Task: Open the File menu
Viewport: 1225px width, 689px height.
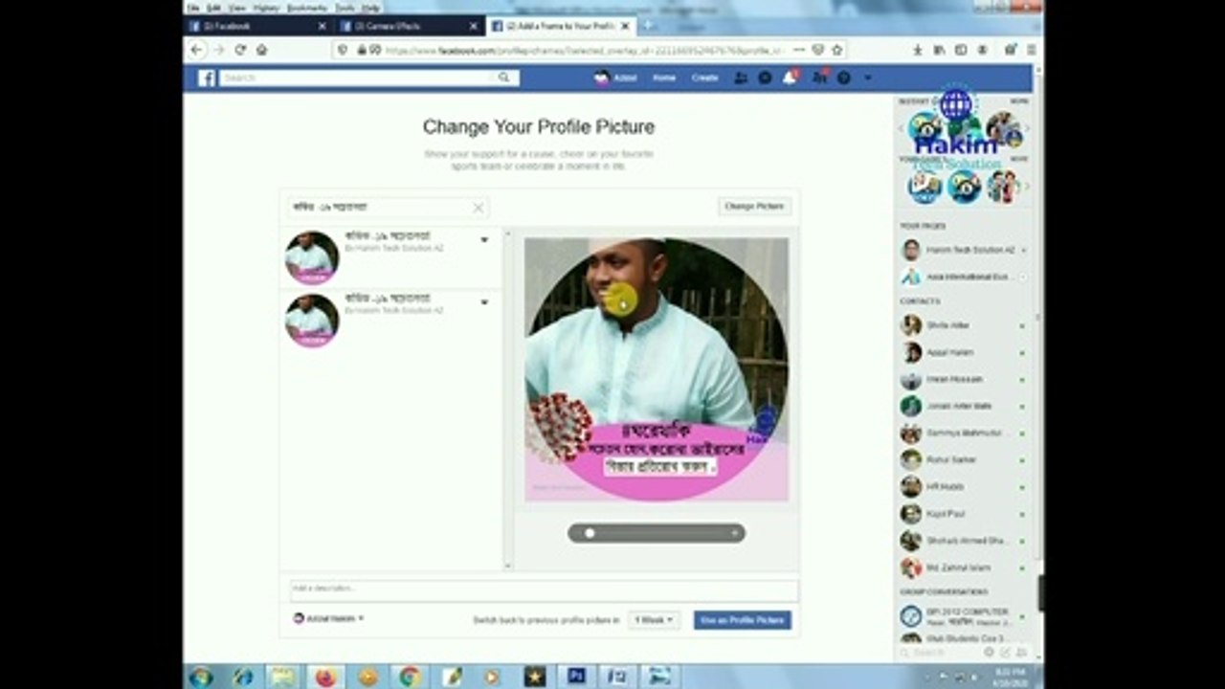Action: (x=193, y=8)
